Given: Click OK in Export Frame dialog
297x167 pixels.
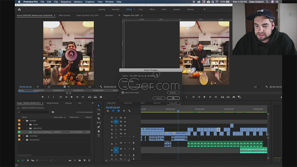Looking at the screenshot, I should coord(173,98).
